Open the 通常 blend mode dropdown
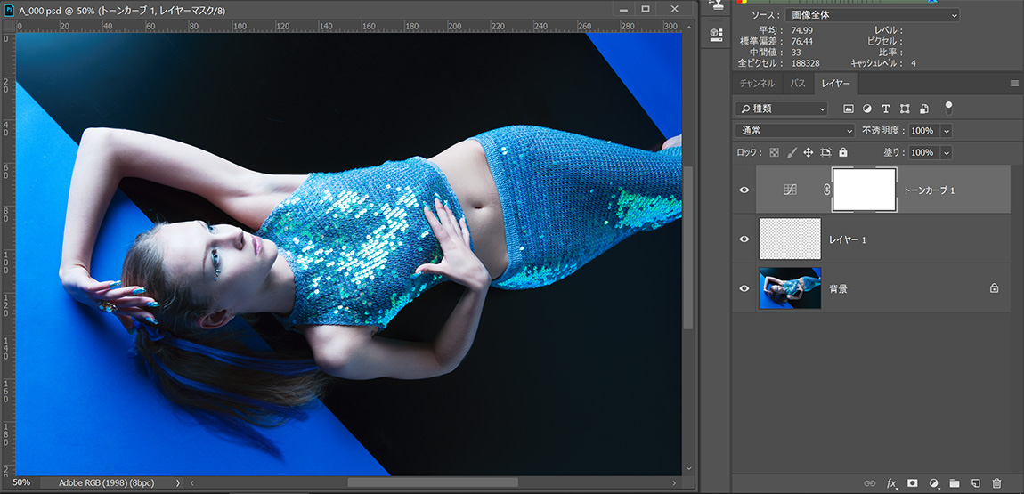Screen dimensions: 1024x494 (797, 131)
